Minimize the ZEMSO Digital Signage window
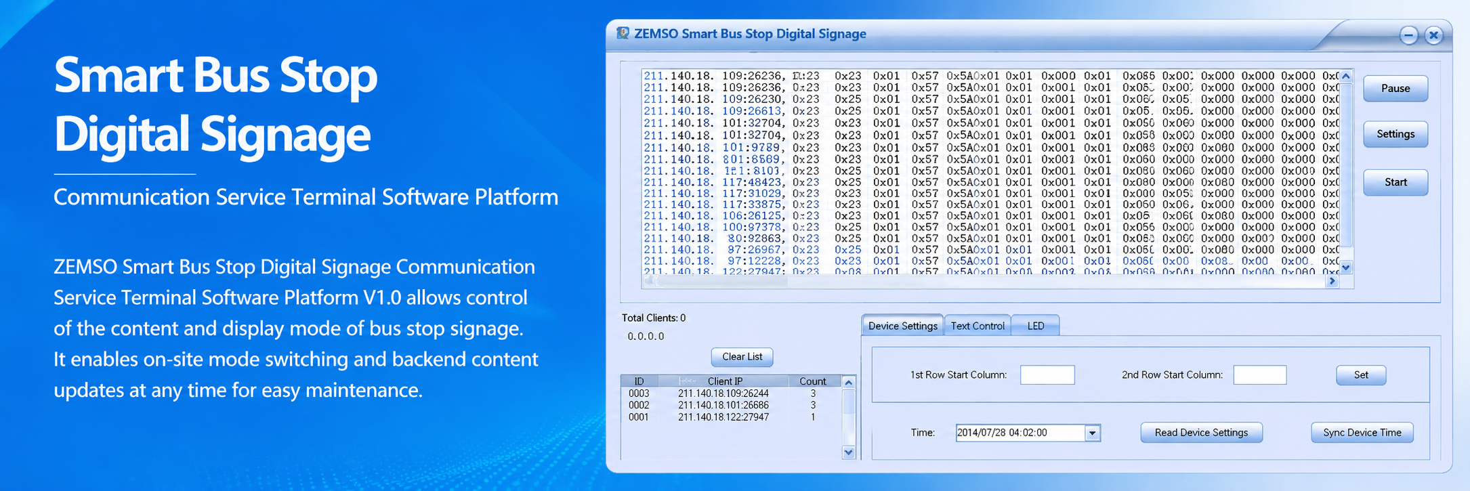Viewport: 1470px width, 491px height. (x=1409, y=35)
